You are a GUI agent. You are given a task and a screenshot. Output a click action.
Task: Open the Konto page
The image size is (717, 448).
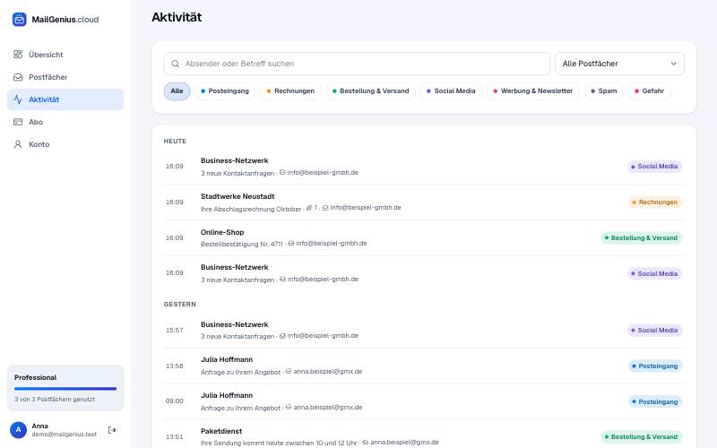click(65, 144)
